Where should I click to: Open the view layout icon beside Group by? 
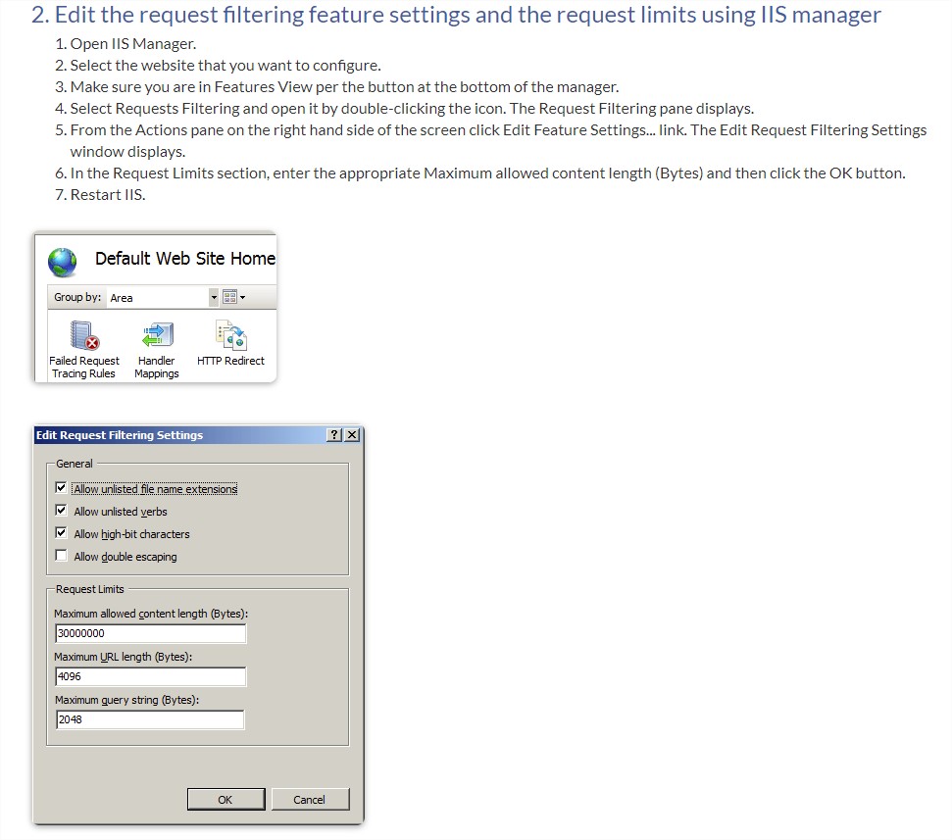pos(229,297)
